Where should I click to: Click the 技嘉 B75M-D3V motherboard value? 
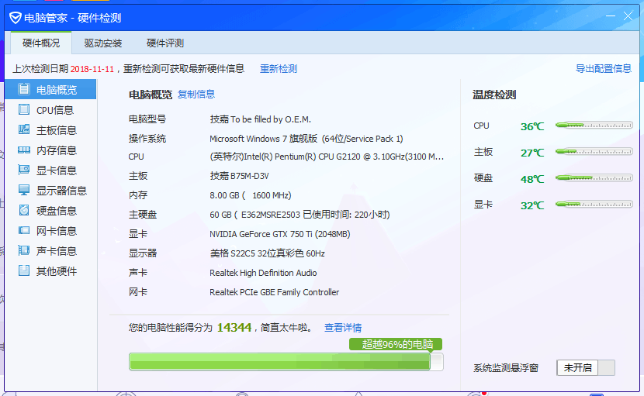(240, 176)
